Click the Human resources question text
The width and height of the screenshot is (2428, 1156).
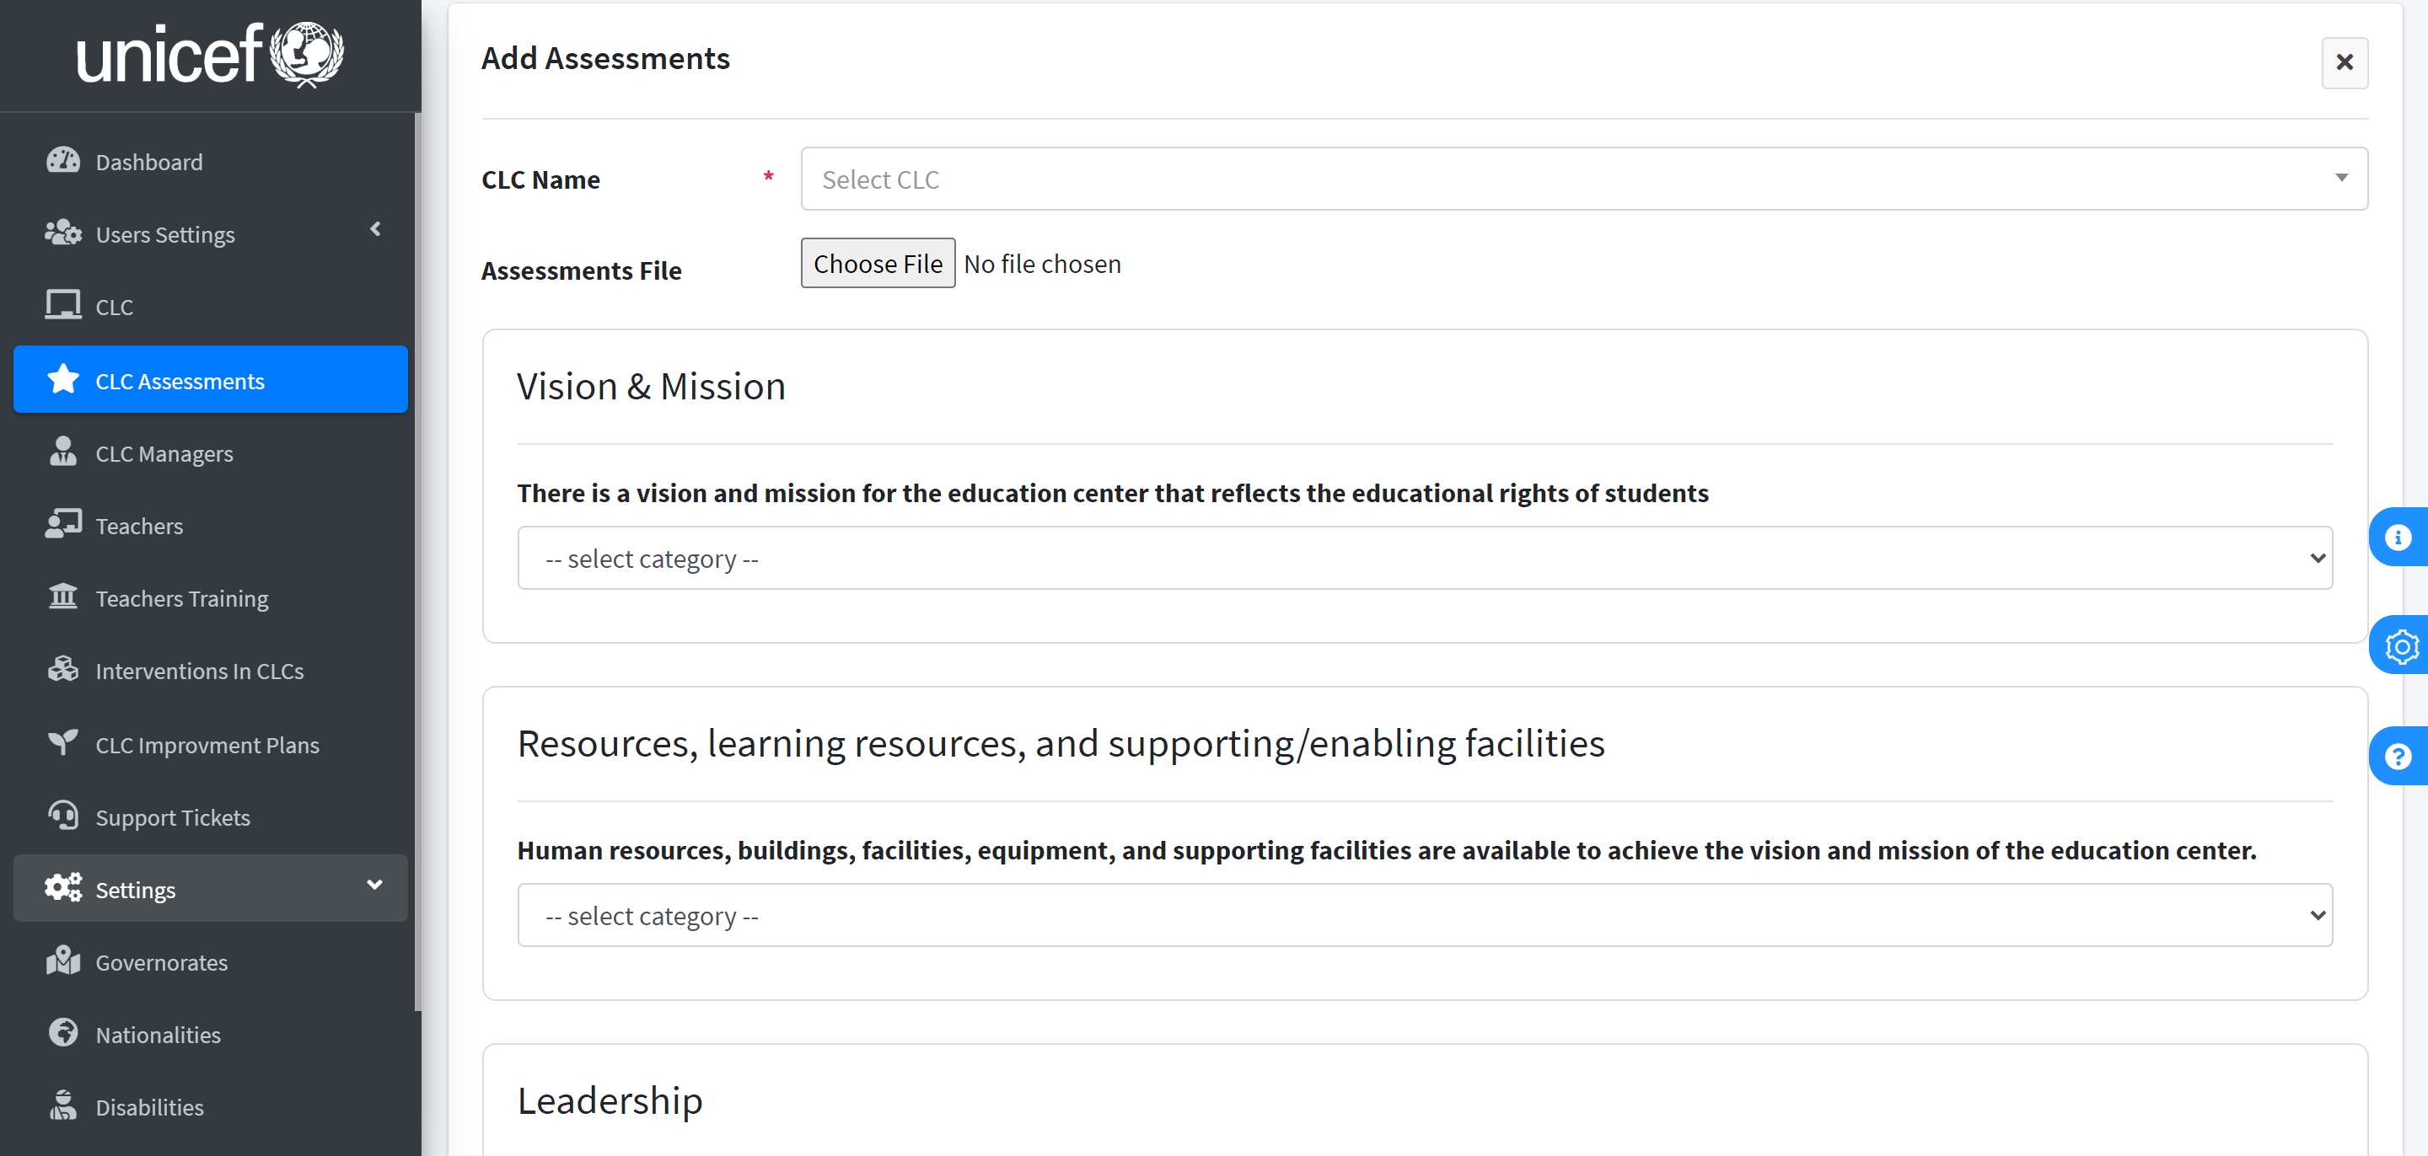(1387, 850)
